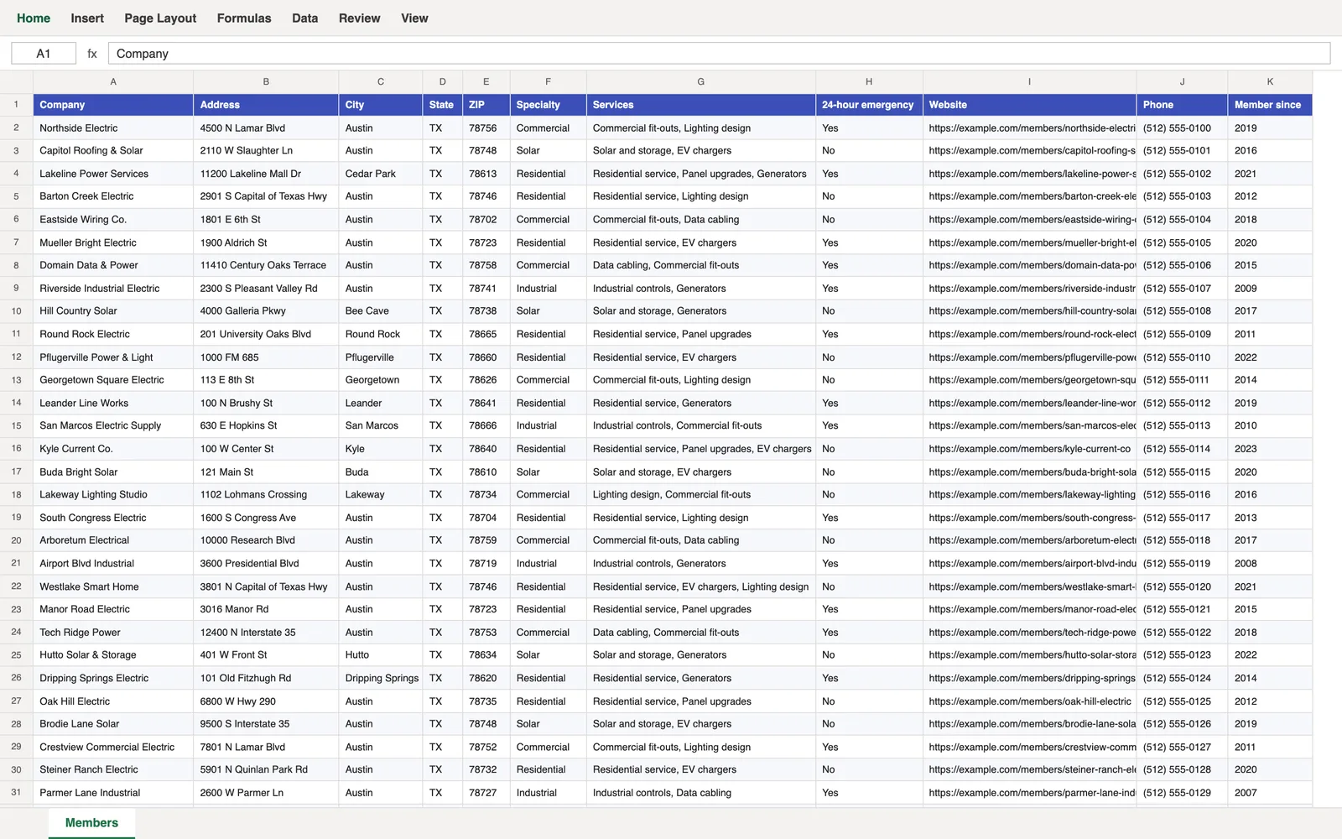Select Lakeline Power Services cell
Viewport: 1342px width, 839px height.
point(113,174)
